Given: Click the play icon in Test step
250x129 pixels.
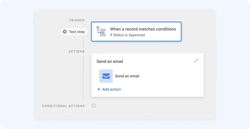Looking at the screenshot, I should click(64, 32).
